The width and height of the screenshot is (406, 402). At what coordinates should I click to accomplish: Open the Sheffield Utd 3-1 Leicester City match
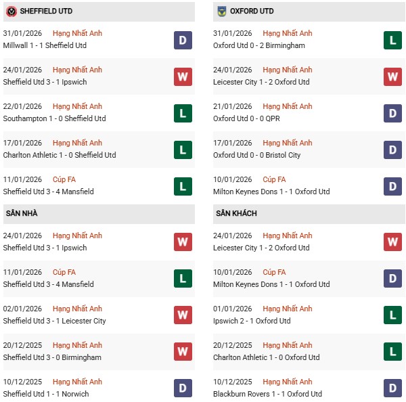pos(54,321)
